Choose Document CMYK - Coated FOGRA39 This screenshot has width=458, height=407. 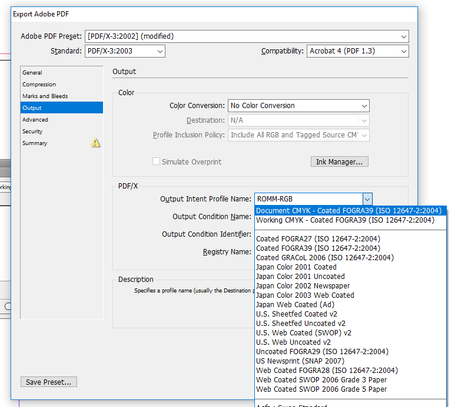(x=350, y=211)
